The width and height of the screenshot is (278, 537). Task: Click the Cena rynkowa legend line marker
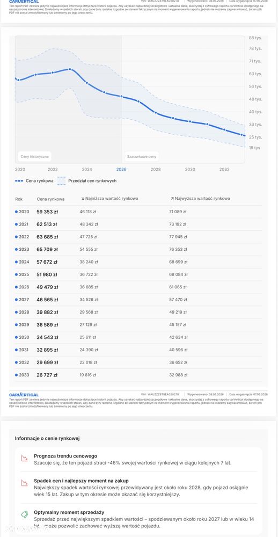click(19, 181)
